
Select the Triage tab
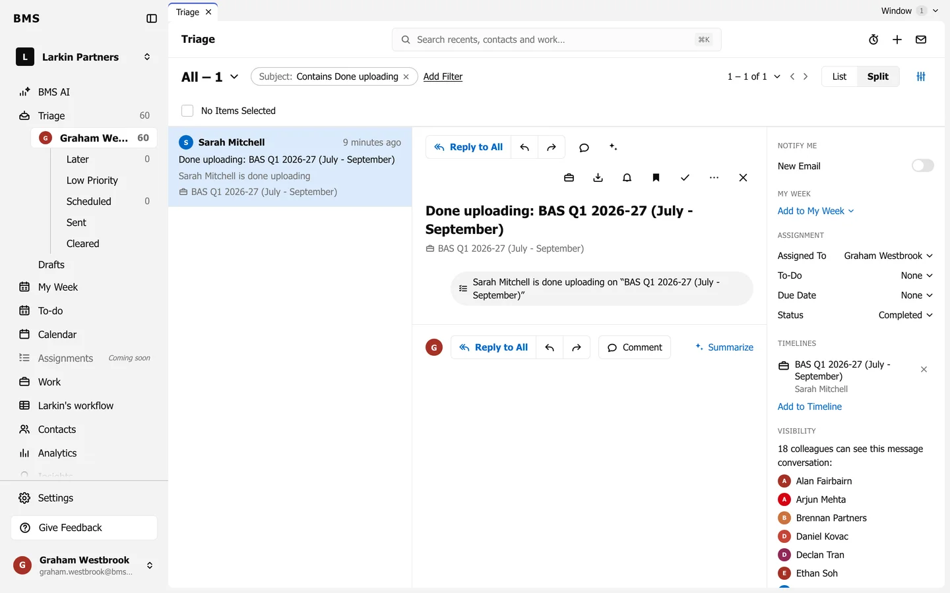tap(193, 12)
